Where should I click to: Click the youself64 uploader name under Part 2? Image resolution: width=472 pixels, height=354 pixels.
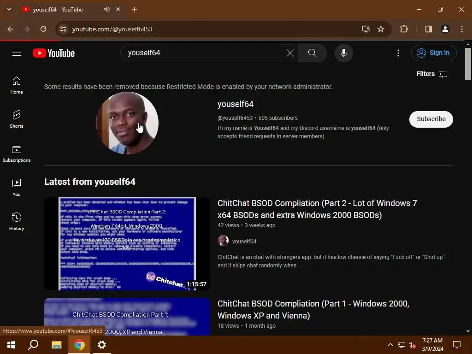pos(244,242)
